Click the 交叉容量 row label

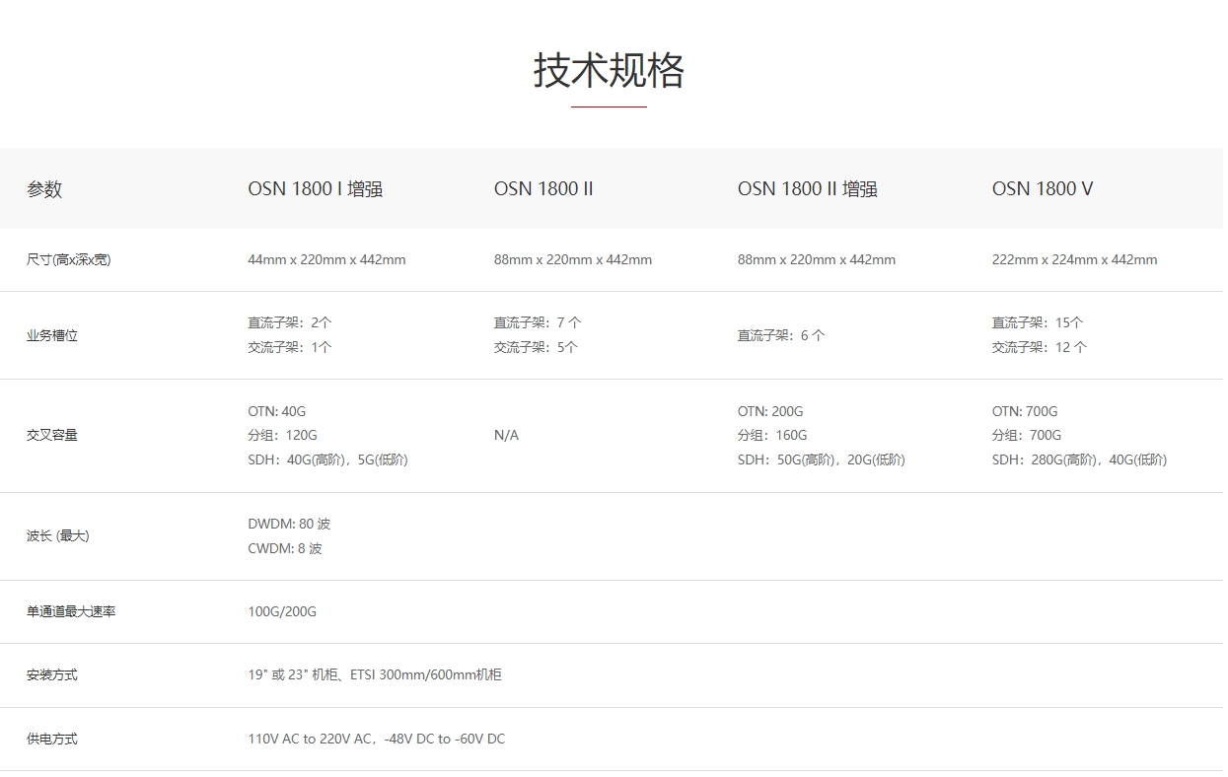52,435
